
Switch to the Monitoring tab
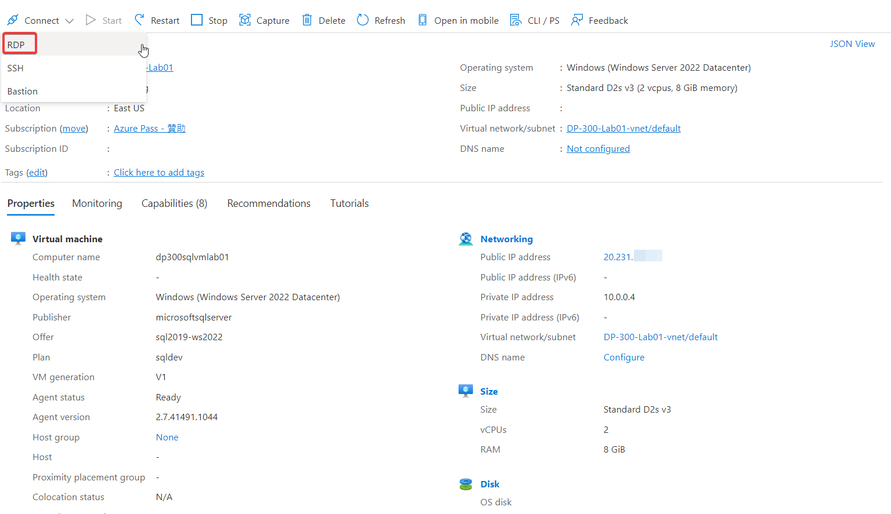click(97, 203)
